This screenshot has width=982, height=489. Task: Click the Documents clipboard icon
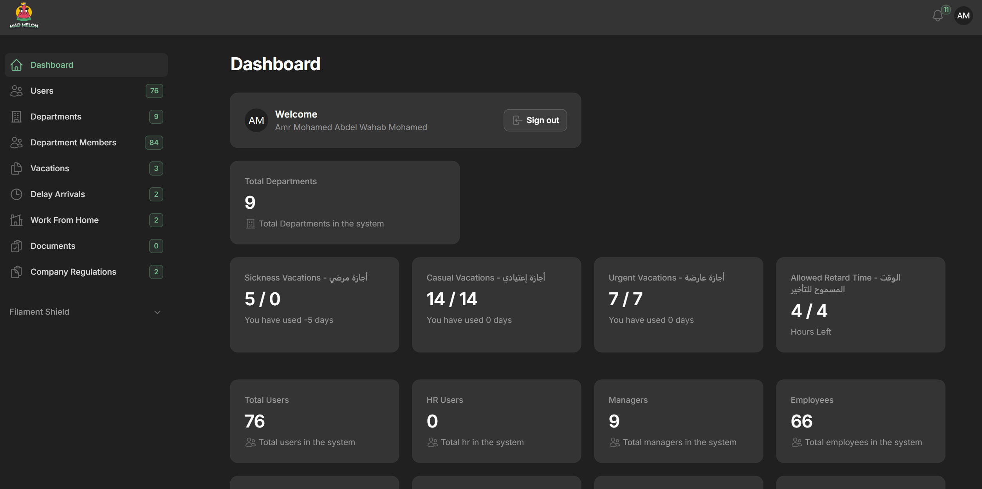pos(16,246)
